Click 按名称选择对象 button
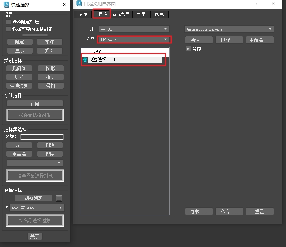Viewport: 286px width, 247px height. tap(35, 221)
